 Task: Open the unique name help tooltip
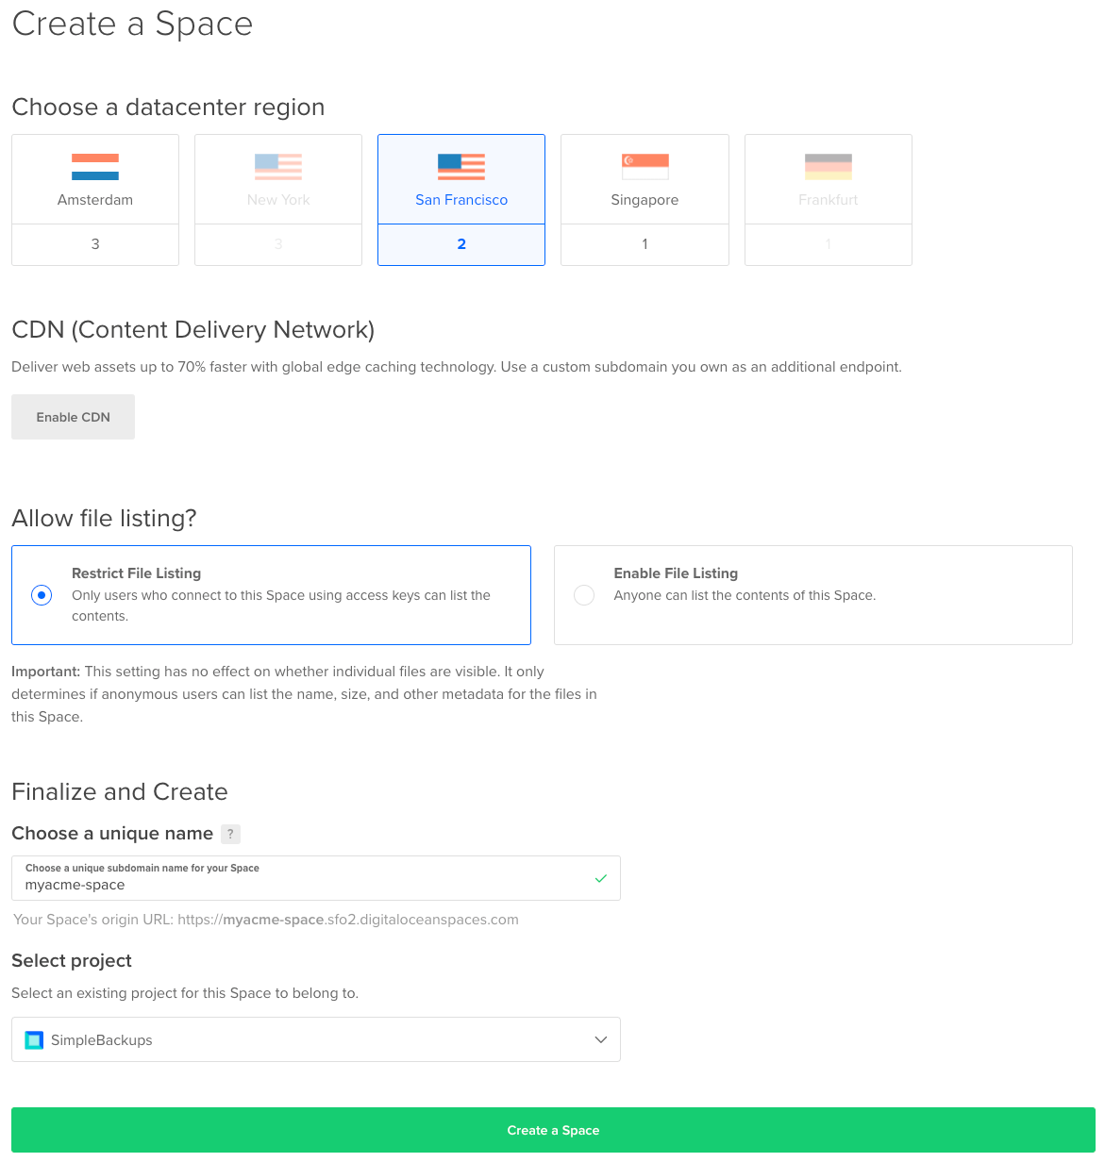point(230,834)
